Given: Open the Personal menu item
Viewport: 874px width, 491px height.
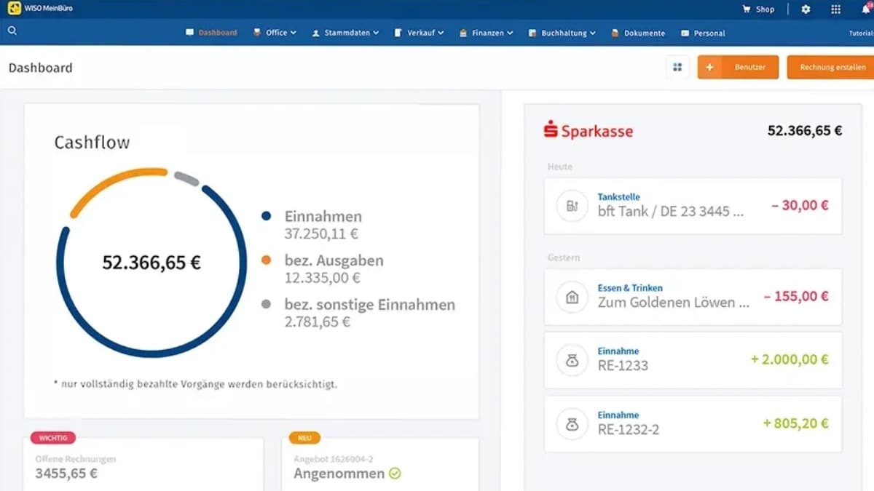Looking at the screenshot, I should [703, 33].
